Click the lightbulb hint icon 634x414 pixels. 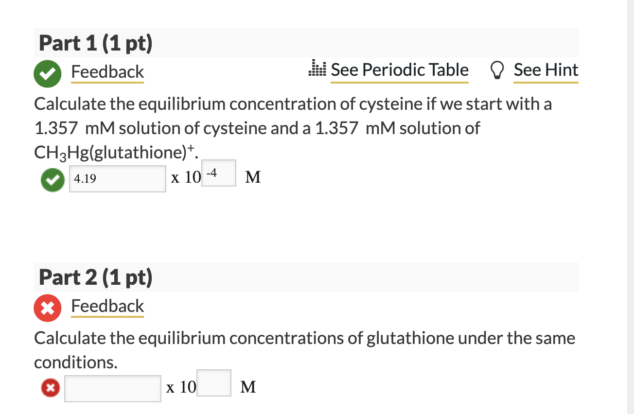(496, 69)
